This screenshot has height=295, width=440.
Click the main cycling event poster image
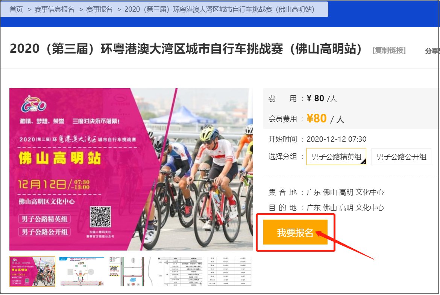(x=131, y=169)
